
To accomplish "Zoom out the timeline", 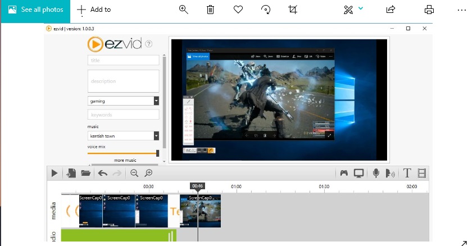I will click(134, 173).
